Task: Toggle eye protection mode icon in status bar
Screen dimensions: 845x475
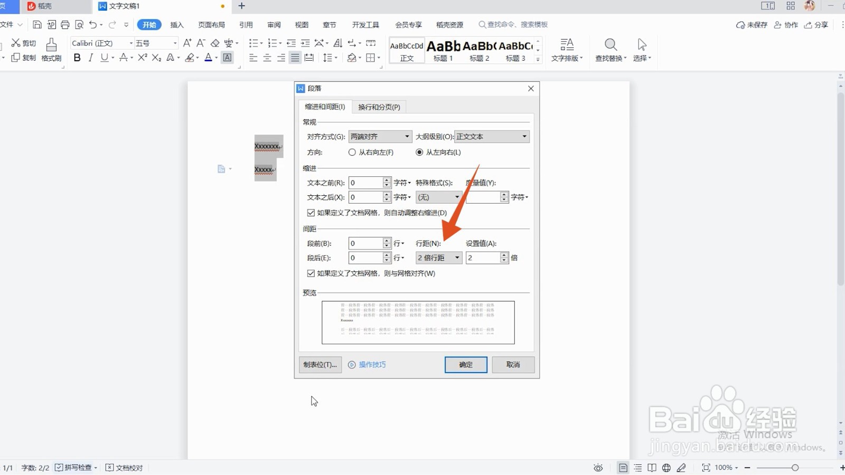Action: tap(598, 468)
